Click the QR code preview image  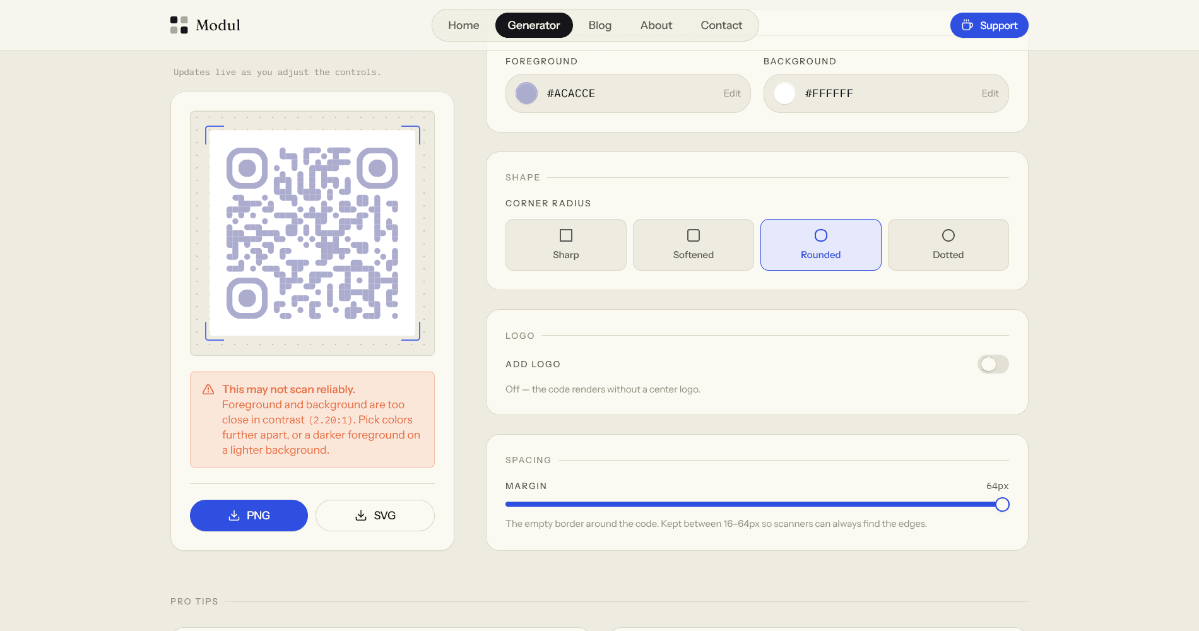pos(312,233)
